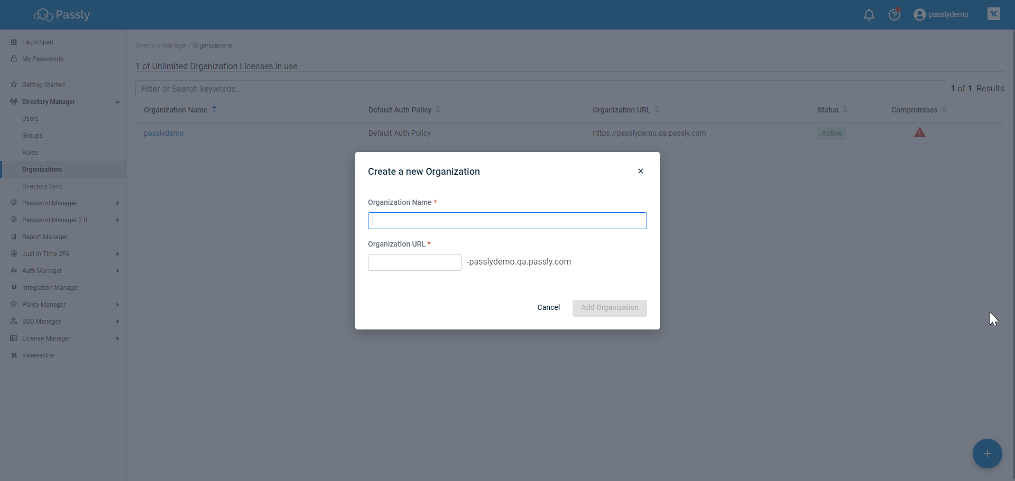Collapse the Directory Manager menu arrow

[x=117, y=102]
